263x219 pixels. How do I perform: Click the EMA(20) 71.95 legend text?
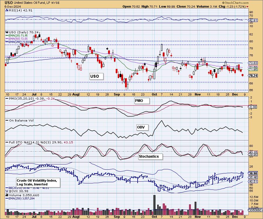[x=18, y=36]
